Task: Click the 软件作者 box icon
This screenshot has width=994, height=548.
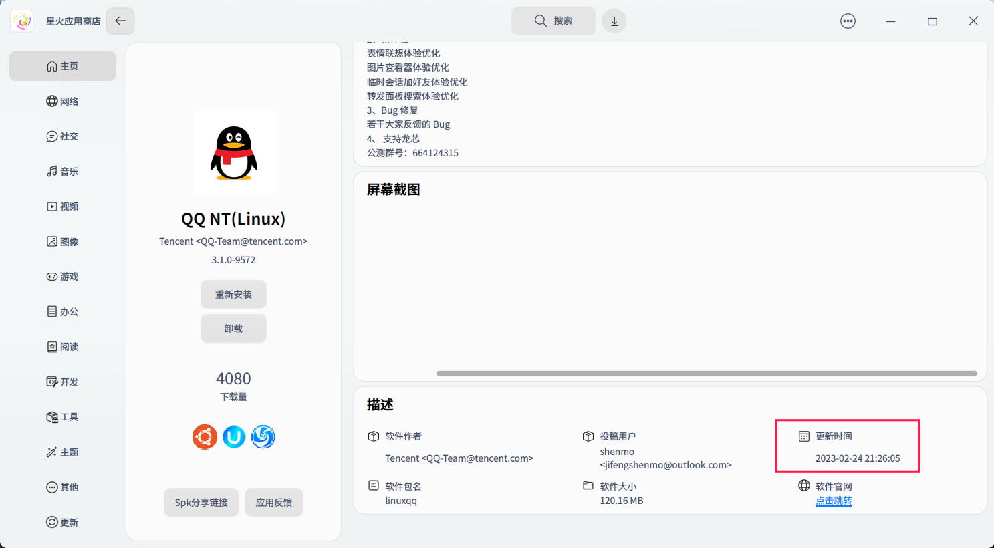Action: pos(374,436)
